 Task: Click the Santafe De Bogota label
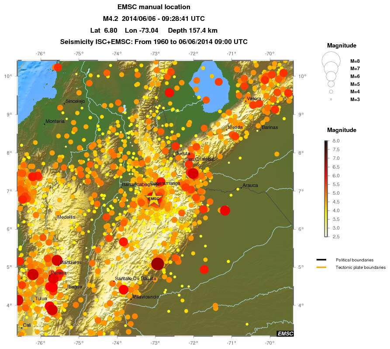[135, 278]
